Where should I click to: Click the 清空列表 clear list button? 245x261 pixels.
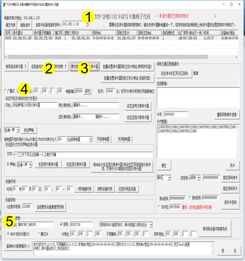click(10, 25)
